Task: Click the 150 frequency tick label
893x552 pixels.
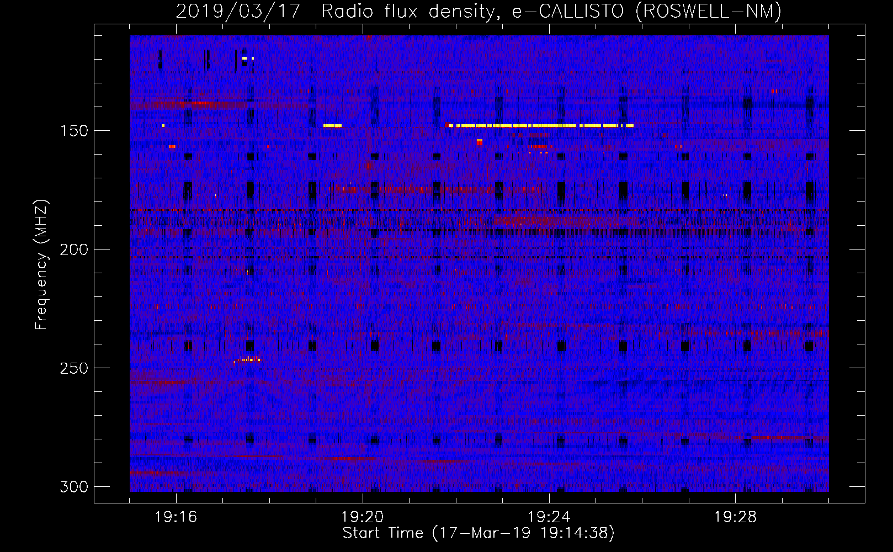Action: pyautogui.click(x=74, y=131)
